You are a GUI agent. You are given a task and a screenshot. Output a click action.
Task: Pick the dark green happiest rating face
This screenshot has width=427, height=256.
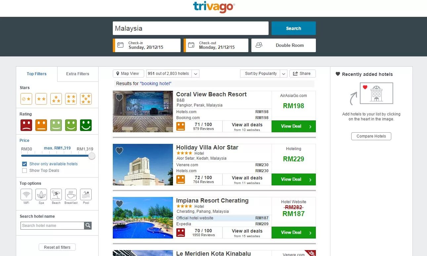(86, 125)
